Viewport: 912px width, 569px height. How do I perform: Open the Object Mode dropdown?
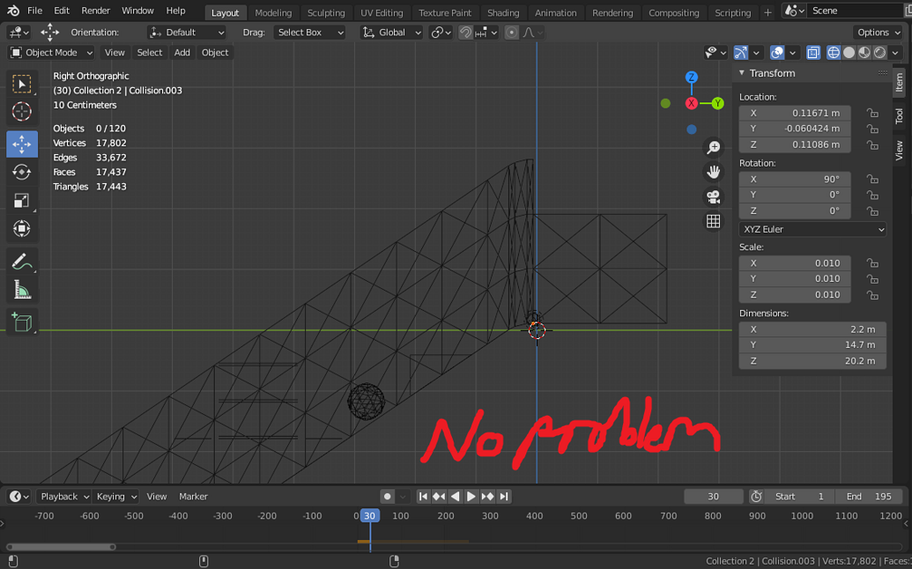(51, 53)
